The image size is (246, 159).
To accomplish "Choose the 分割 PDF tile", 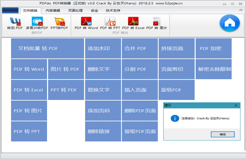I will pyautogui.click(x=140, y=69).
